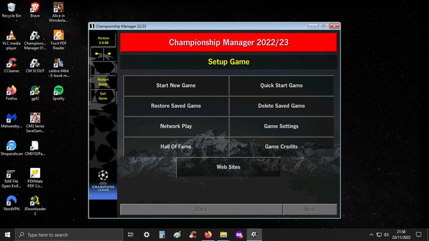This screenshot has width=429, height=241.
Task: Click the Championship Manager title bar icon
Action: tap(92, 26)
